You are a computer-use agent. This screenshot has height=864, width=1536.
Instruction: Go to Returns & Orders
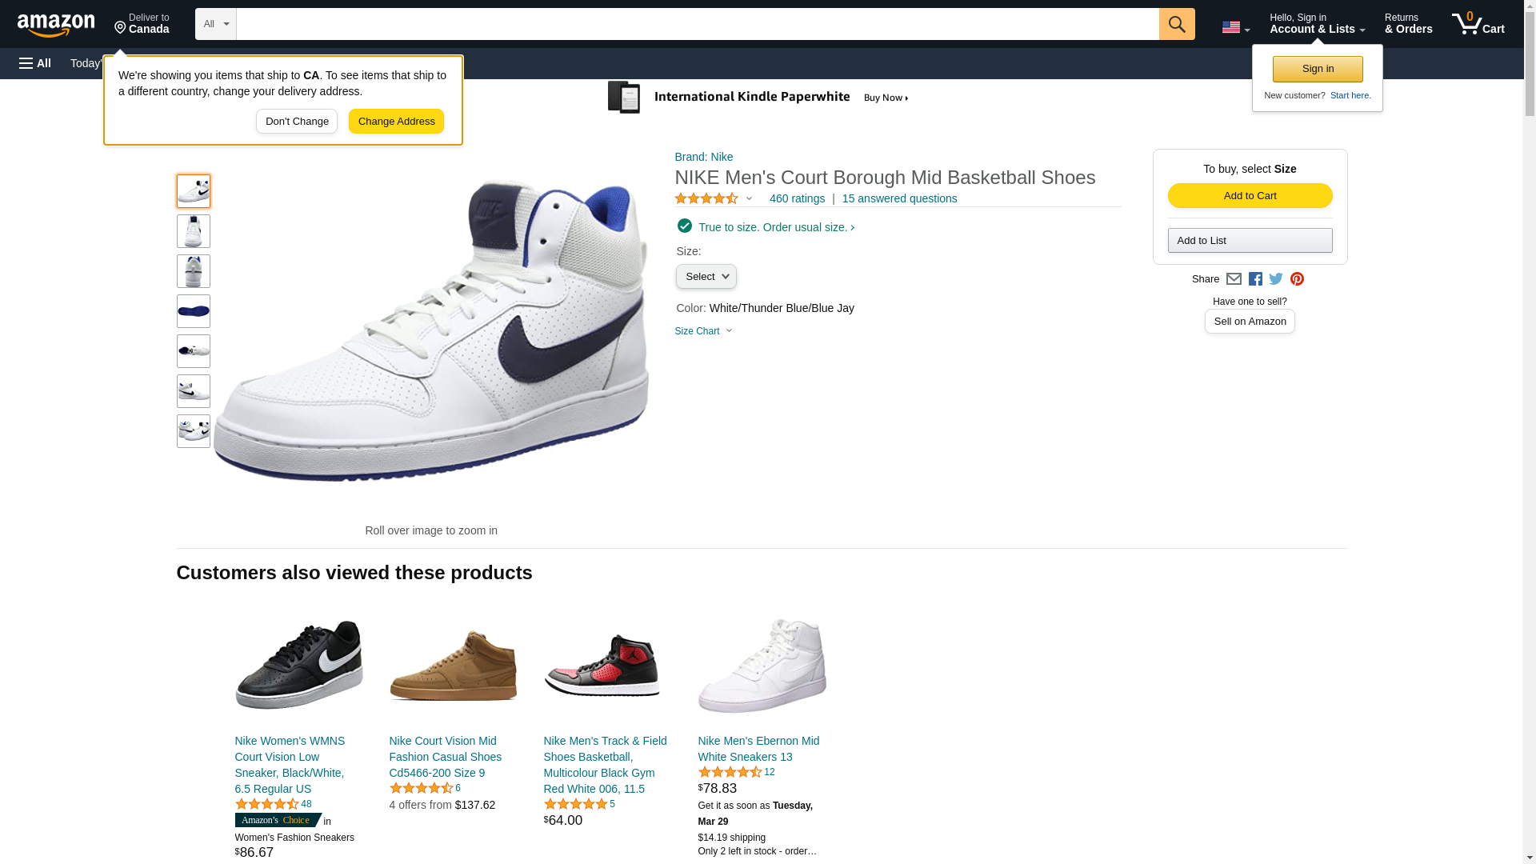pyautogui.click(x=1408, y=24)
